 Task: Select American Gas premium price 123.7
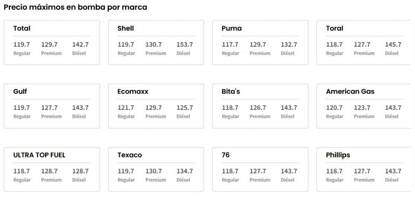click(x=362, y=108)
